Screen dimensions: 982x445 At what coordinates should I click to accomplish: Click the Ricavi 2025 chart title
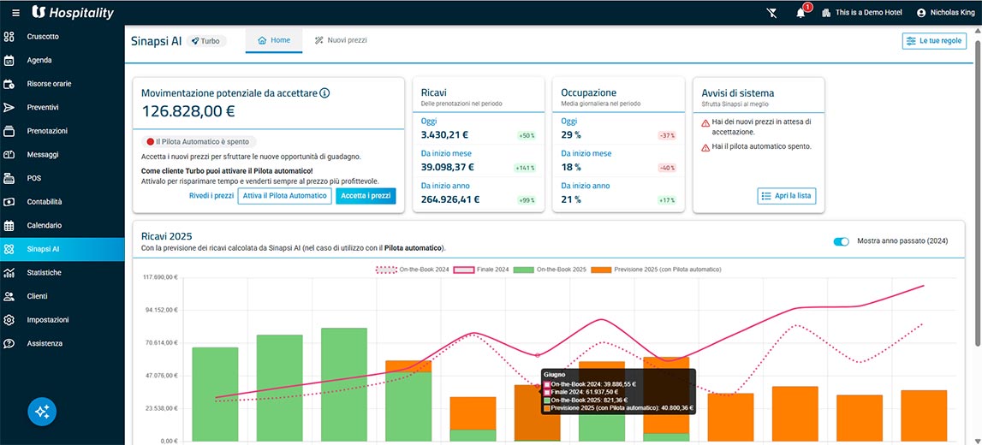tap(167, 236)
